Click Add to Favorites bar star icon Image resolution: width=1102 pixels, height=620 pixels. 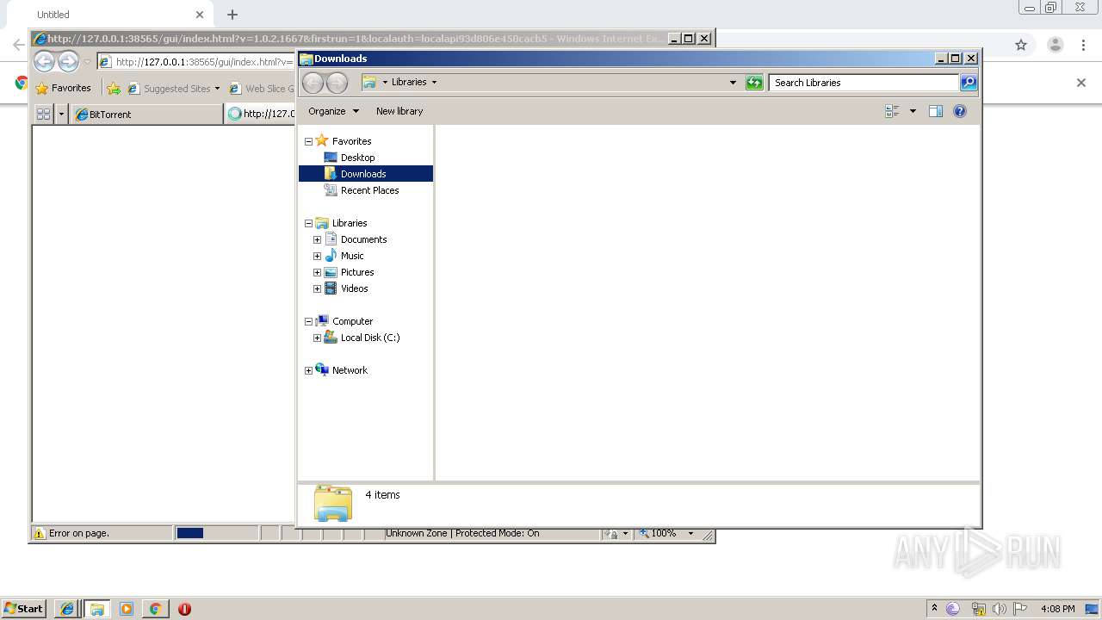pos(114,88)
